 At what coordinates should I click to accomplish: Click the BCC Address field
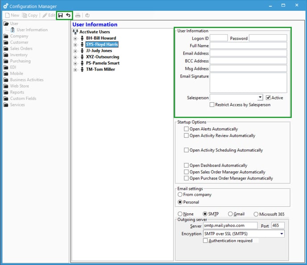click(249, 61)
